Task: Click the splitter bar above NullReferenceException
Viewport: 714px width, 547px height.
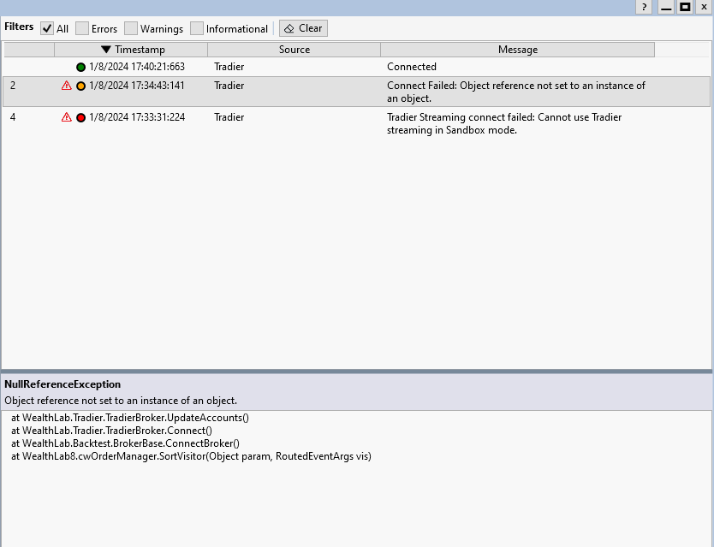Action: 356,372
